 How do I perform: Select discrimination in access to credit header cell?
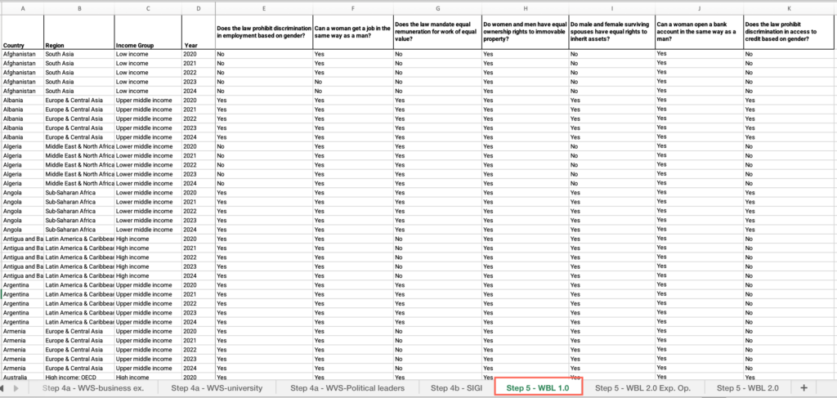pos(790,32)
